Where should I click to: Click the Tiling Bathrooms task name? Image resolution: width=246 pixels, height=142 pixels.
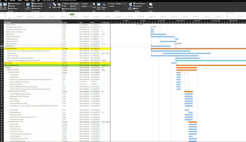15,112
